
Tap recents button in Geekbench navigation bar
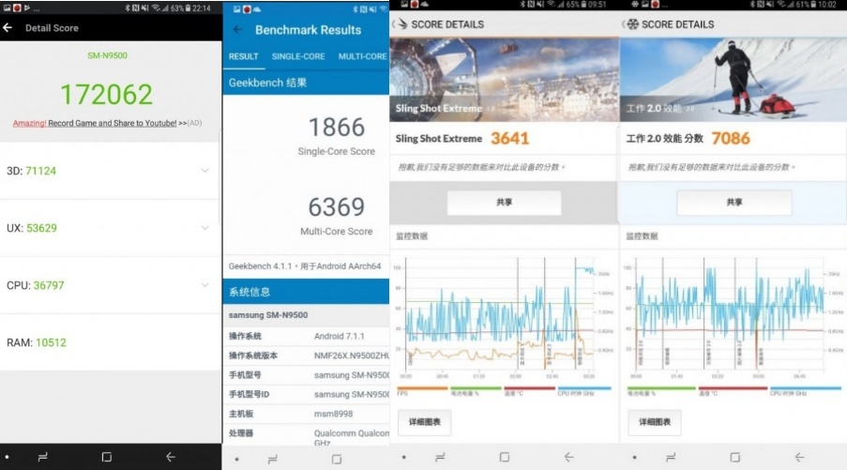(x=273, y=459)
